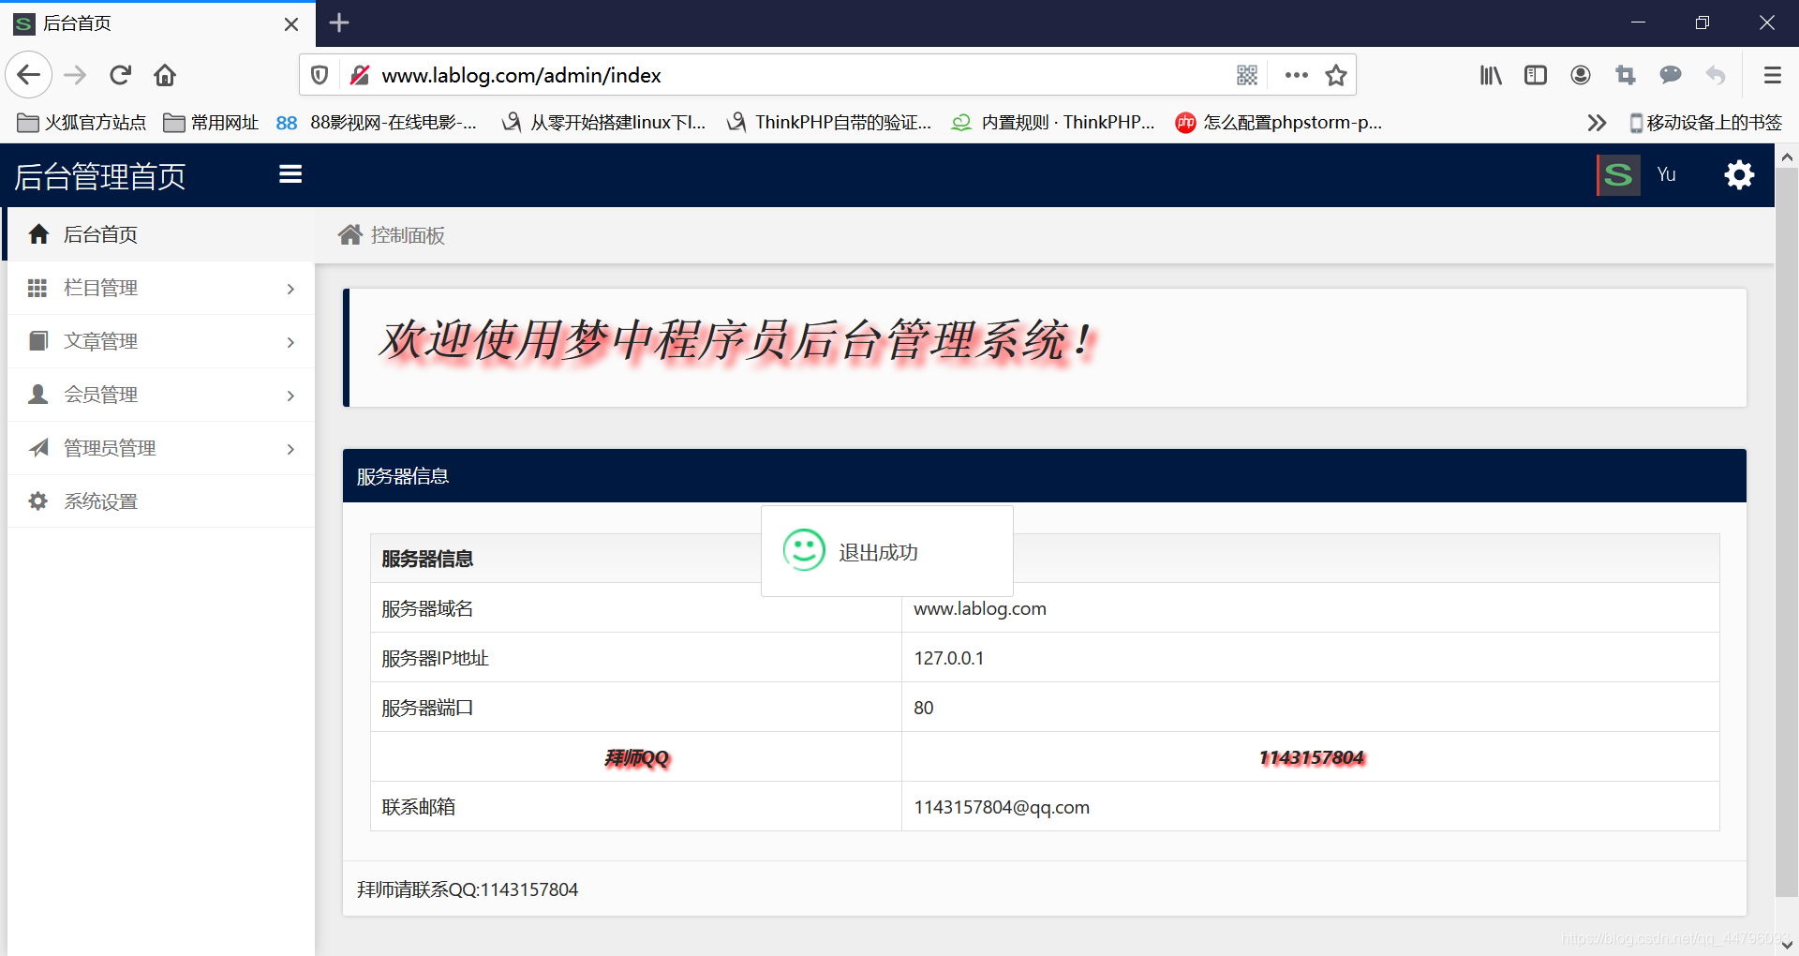Expand the 栏目管理 chevron arrow
Image resolution: width=1799 pixels, height=956 pixels.
[x=290, y=289]
